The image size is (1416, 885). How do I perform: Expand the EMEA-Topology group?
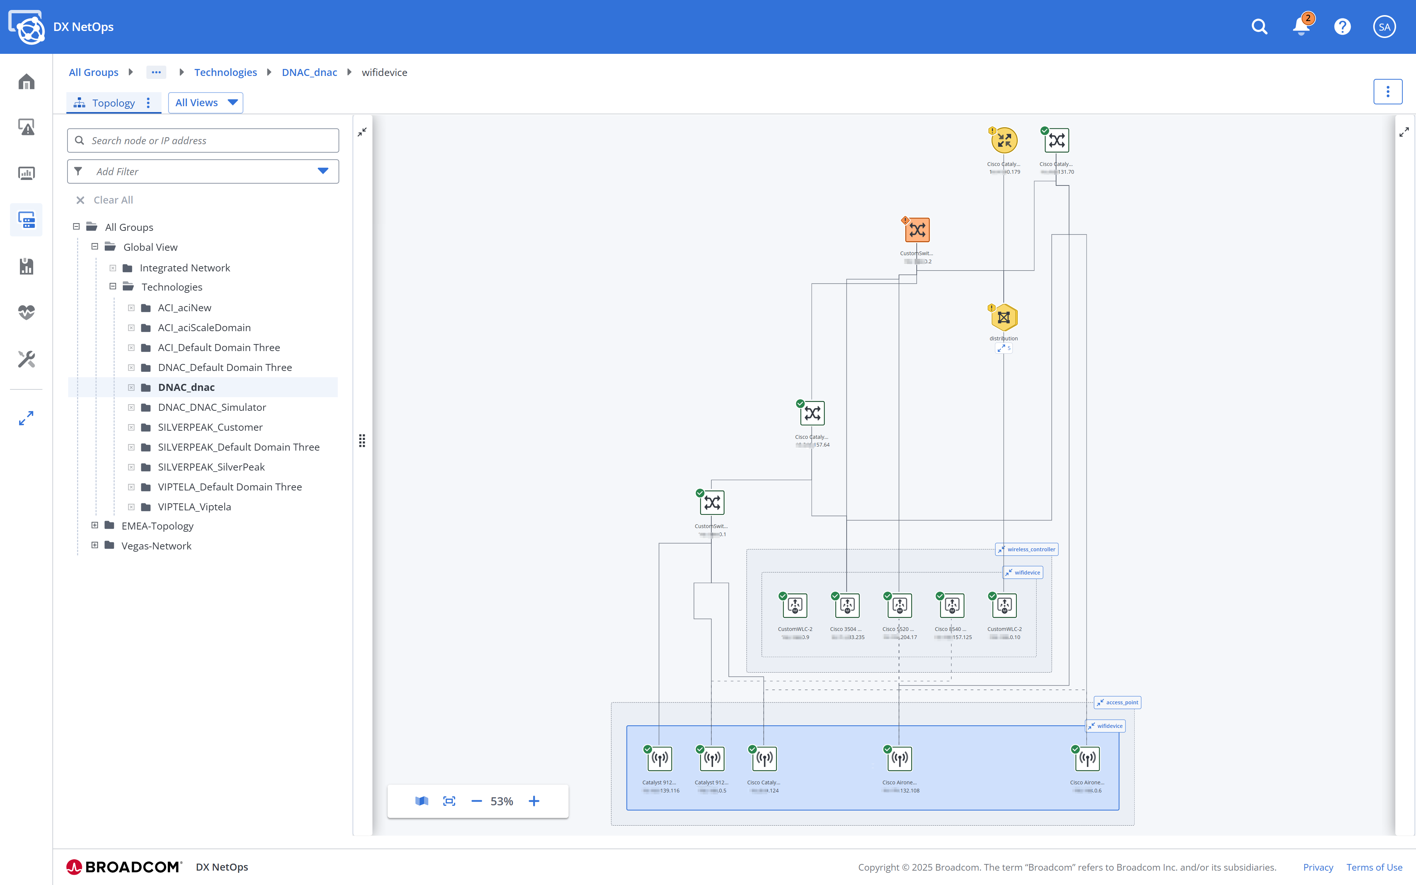(95, 525)
